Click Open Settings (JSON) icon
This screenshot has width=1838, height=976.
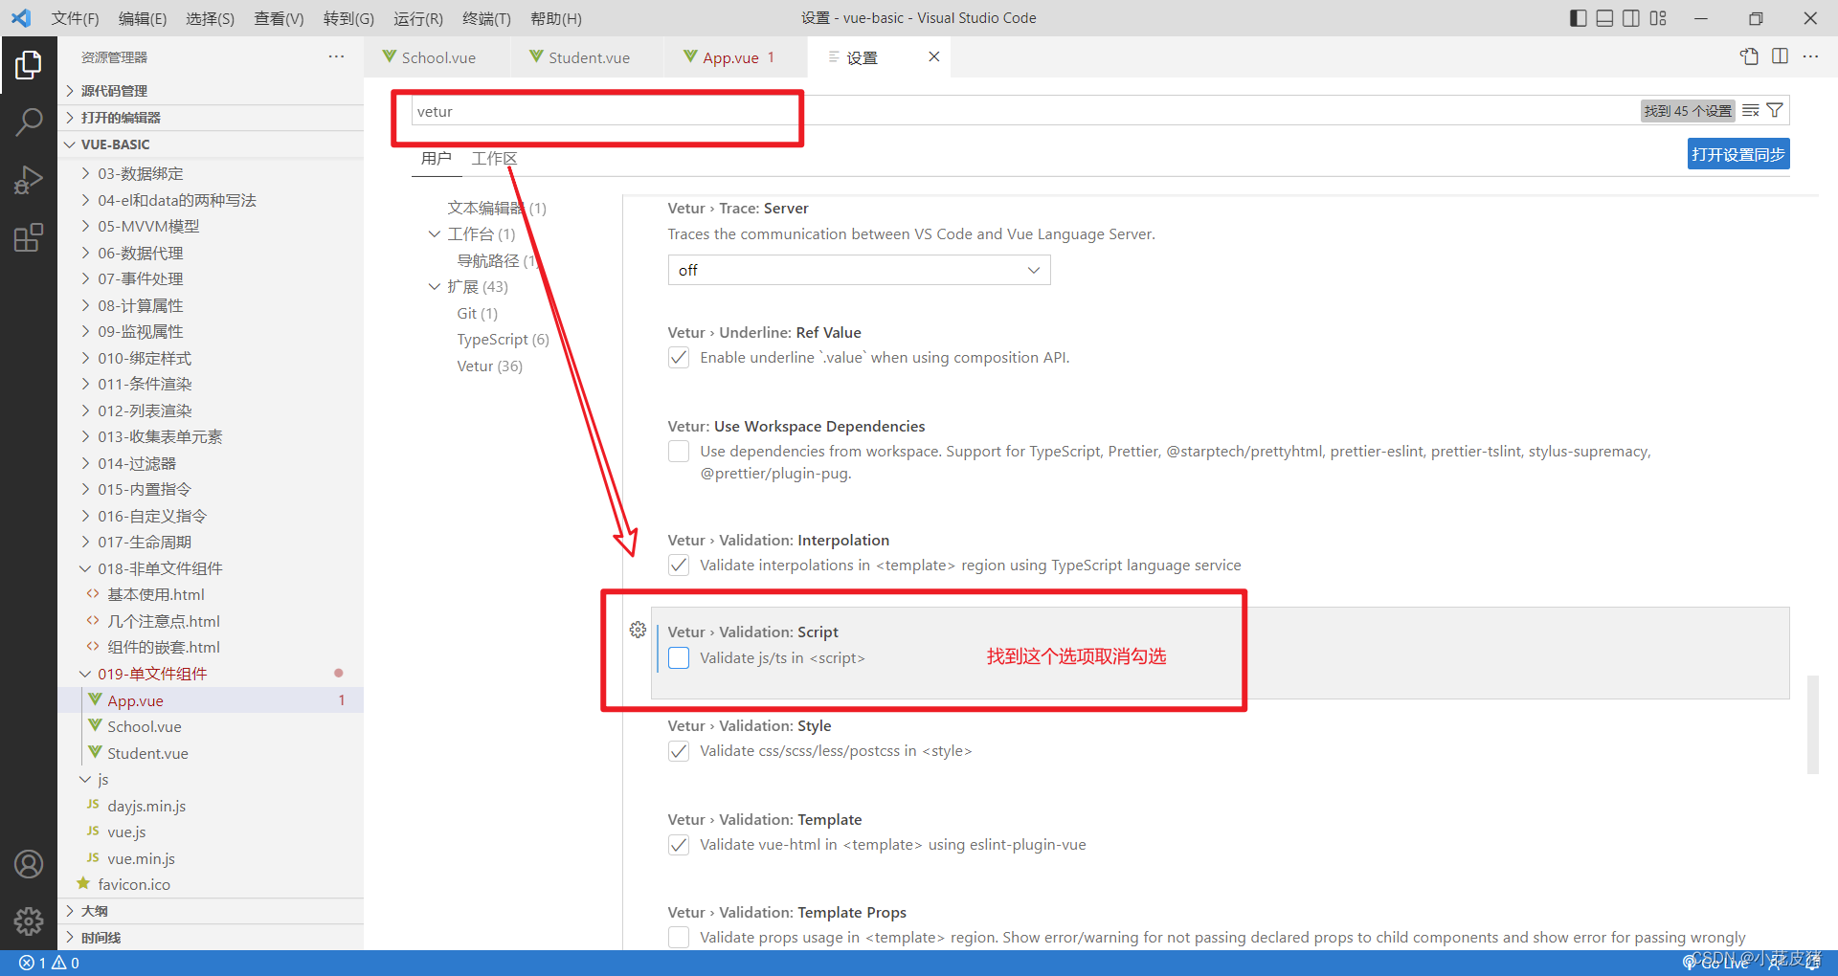[x=1749, y=56]
